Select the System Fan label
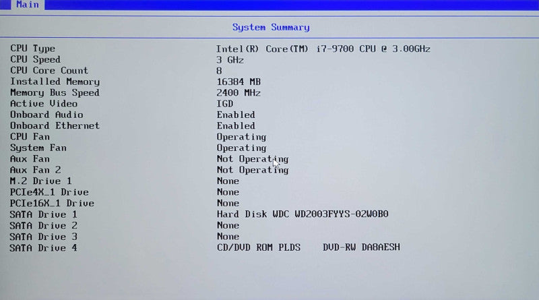The width and height of the screenshot is (539, 300). [x=38, y=148]
